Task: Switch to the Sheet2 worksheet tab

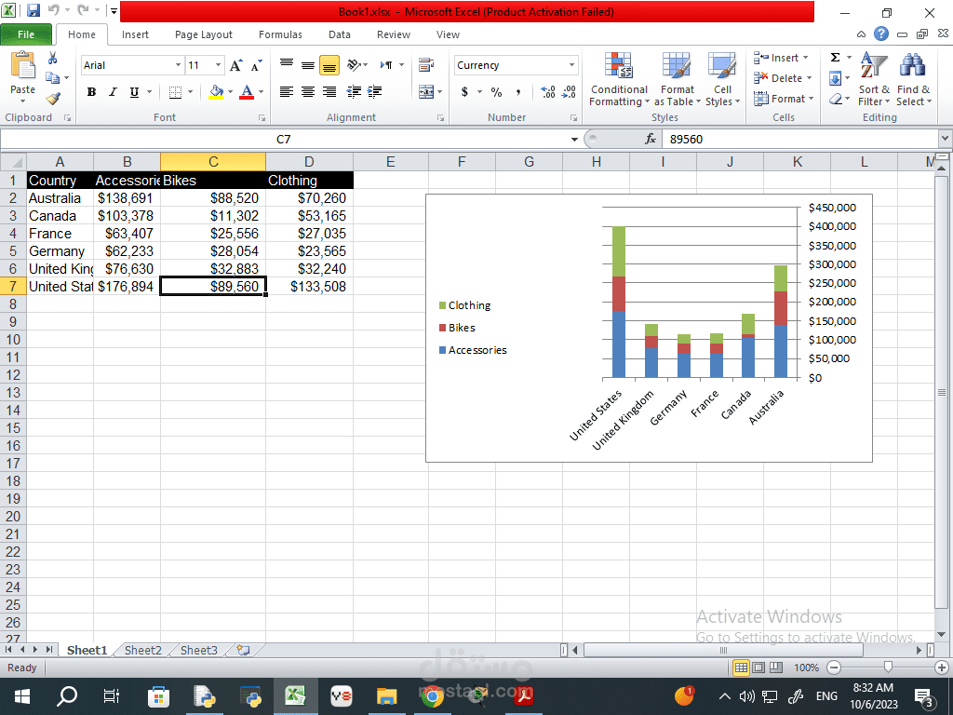Action: [142, 650]
